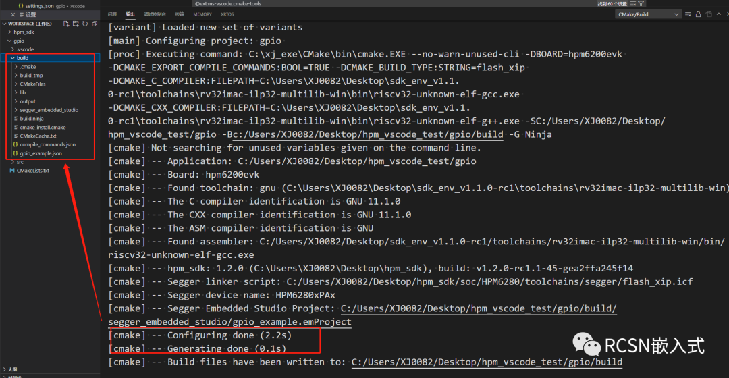The image size is (729, 378).
Task: Select the 输出 panel tab
Action: [130, 14]
